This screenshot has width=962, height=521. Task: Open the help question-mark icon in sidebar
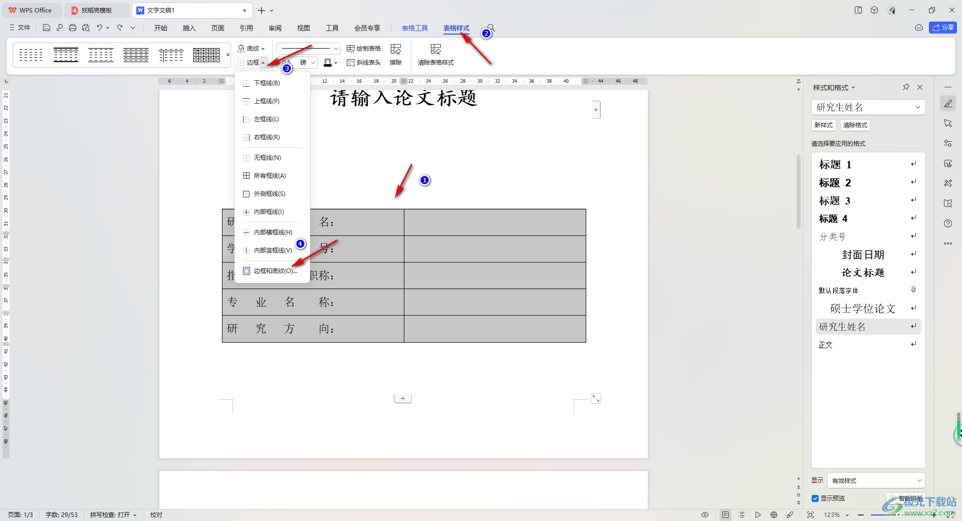(948, 223)
